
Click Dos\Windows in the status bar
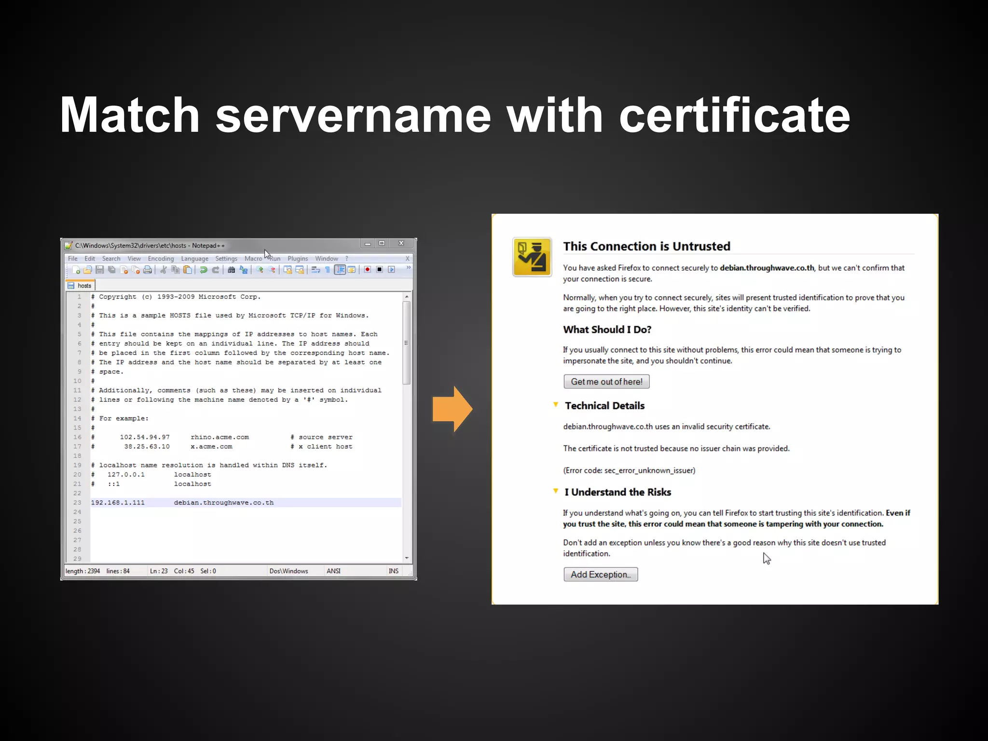coord(288,571)
